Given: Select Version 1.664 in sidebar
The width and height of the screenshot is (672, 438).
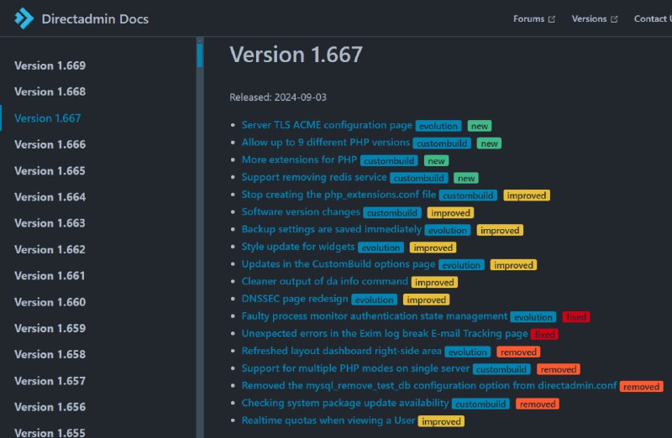Looking at the screenshot, I should click(x=50, y=197).
